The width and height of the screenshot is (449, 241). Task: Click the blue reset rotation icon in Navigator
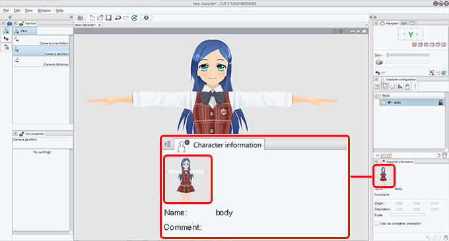[444, 73]
